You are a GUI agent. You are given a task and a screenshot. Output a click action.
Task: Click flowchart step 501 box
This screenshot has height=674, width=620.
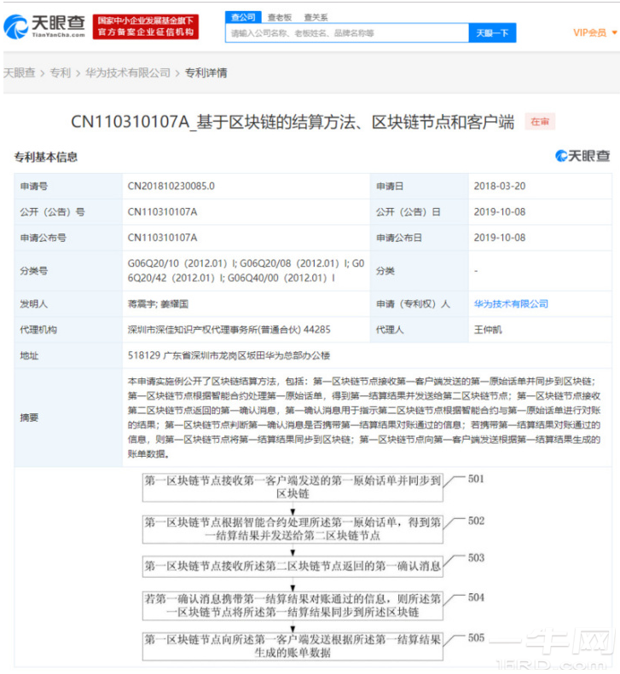(293, 487)
